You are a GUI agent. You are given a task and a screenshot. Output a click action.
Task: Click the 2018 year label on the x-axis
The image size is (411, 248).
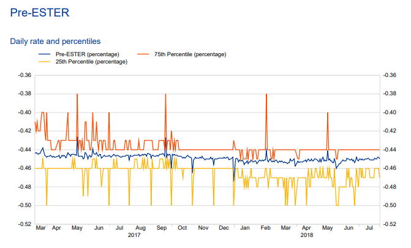click(307, 235)
